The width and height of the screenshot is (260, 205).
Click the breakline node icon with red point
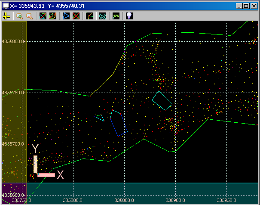89,16
